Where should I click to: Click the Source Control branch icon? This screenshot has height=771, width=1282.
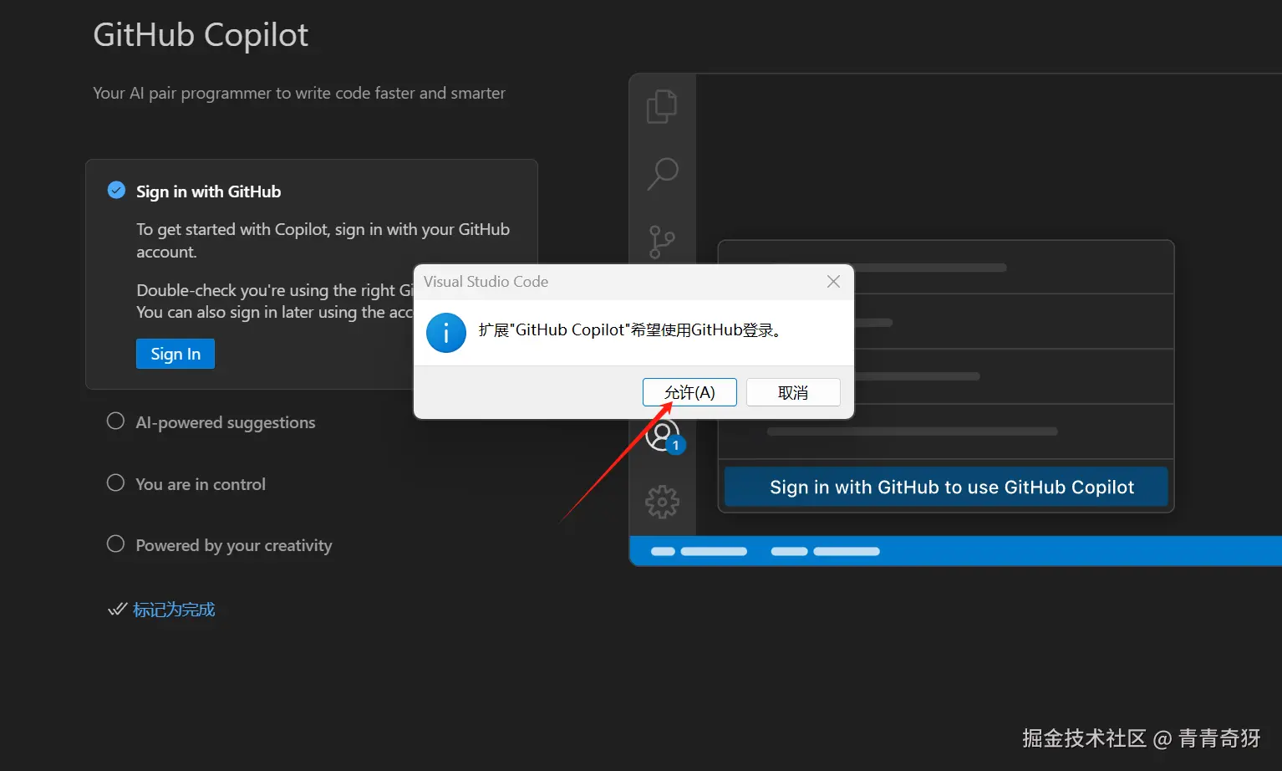tap(662, 242)
